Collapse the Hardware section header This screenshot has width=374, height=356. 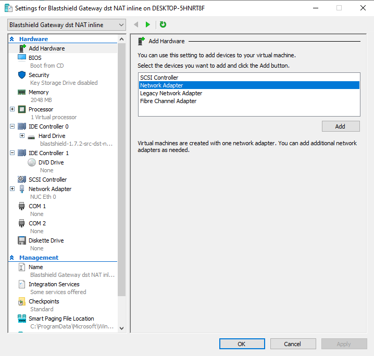coord(12,39)
